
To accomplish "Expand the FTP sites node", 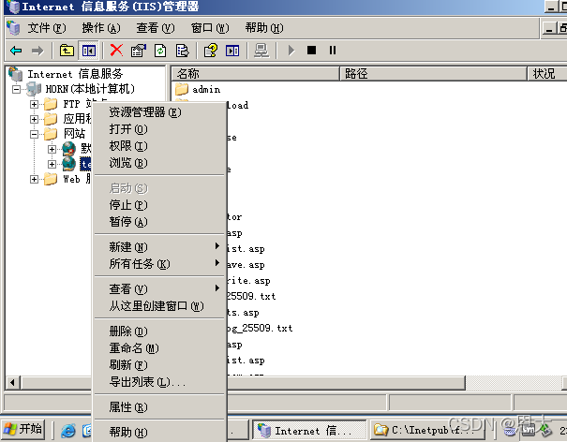I will tap(34, 105).
